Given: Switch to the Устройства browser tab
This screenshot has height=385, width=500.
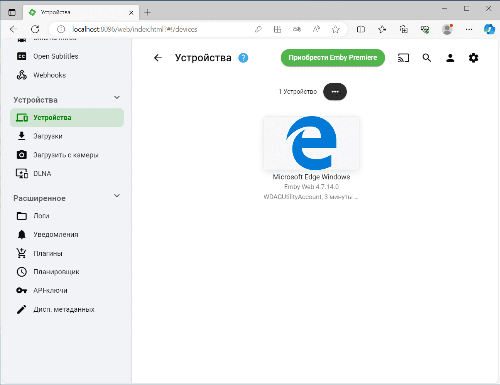Looking at the screenshot, I should pos(81,12).
